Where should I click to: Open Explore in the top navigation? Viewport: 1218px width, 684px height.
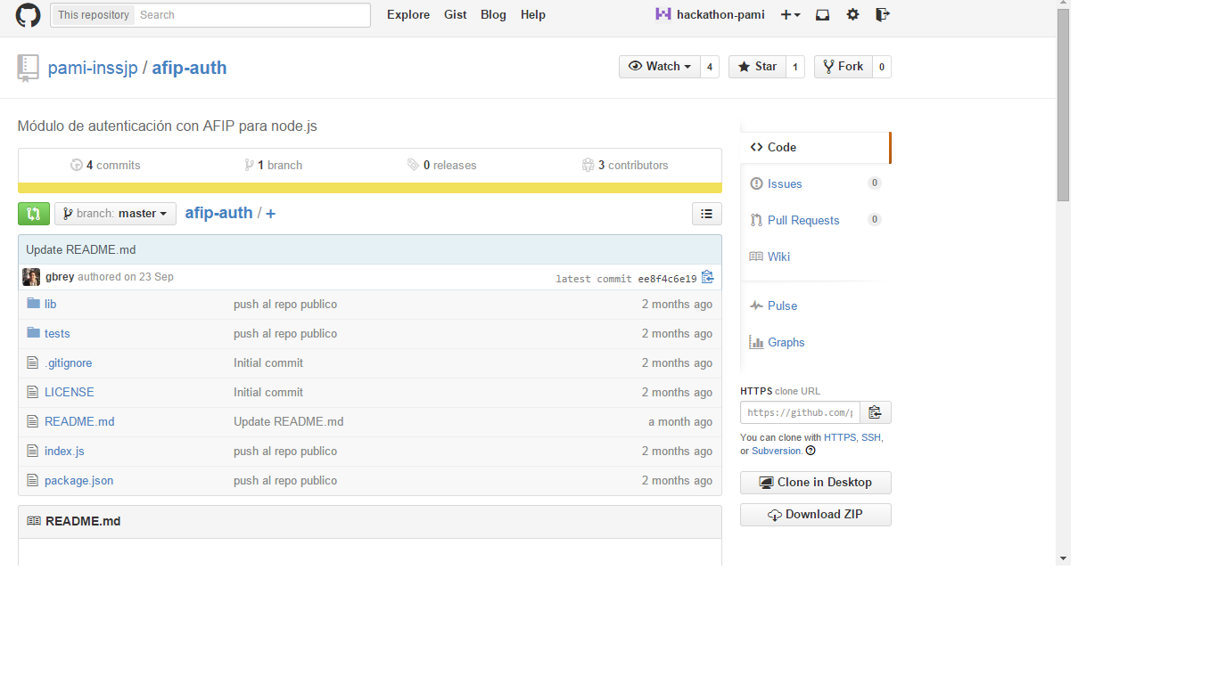[x=408, y=15]
